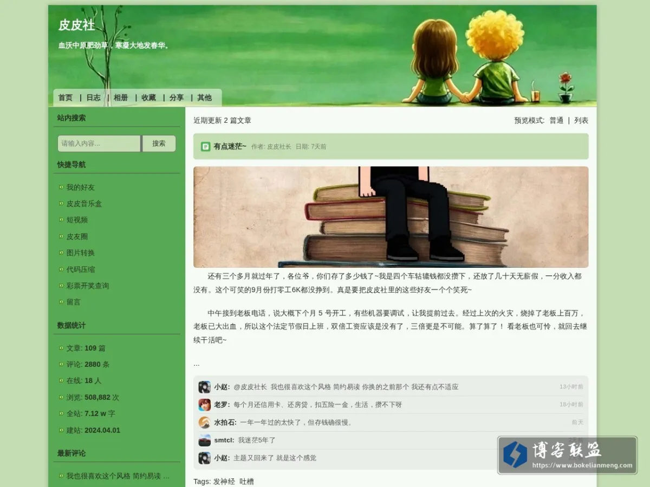Viewport: 650px width, 487px height.
Task: Open latest comment 我也很喜欢这个风格 in sidebar
Action: 118,476
